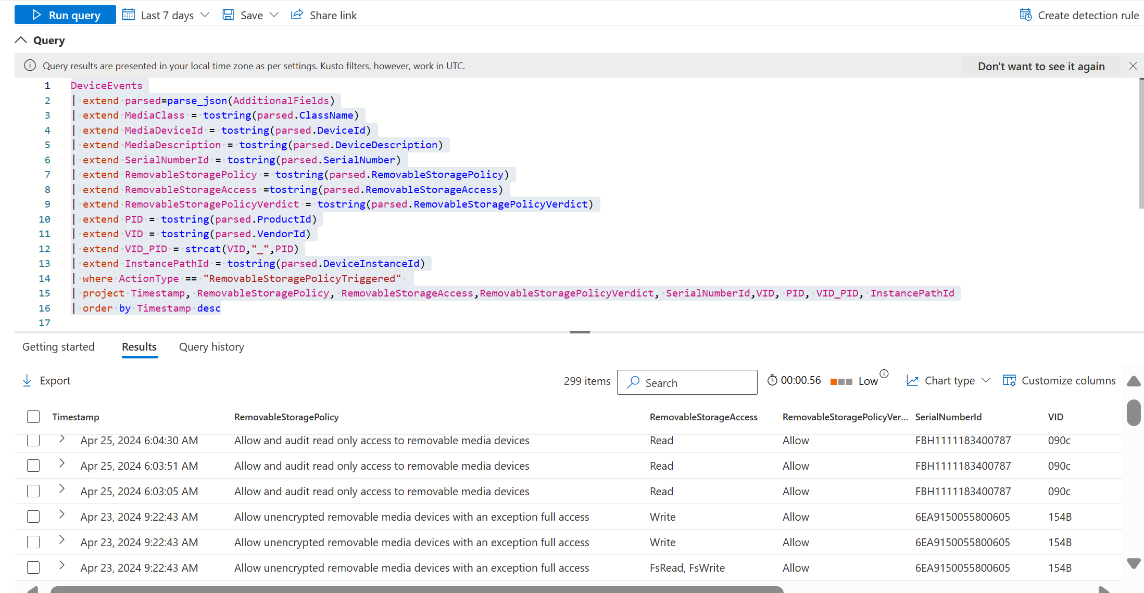Click the Results tab

[x=139, y=347]
